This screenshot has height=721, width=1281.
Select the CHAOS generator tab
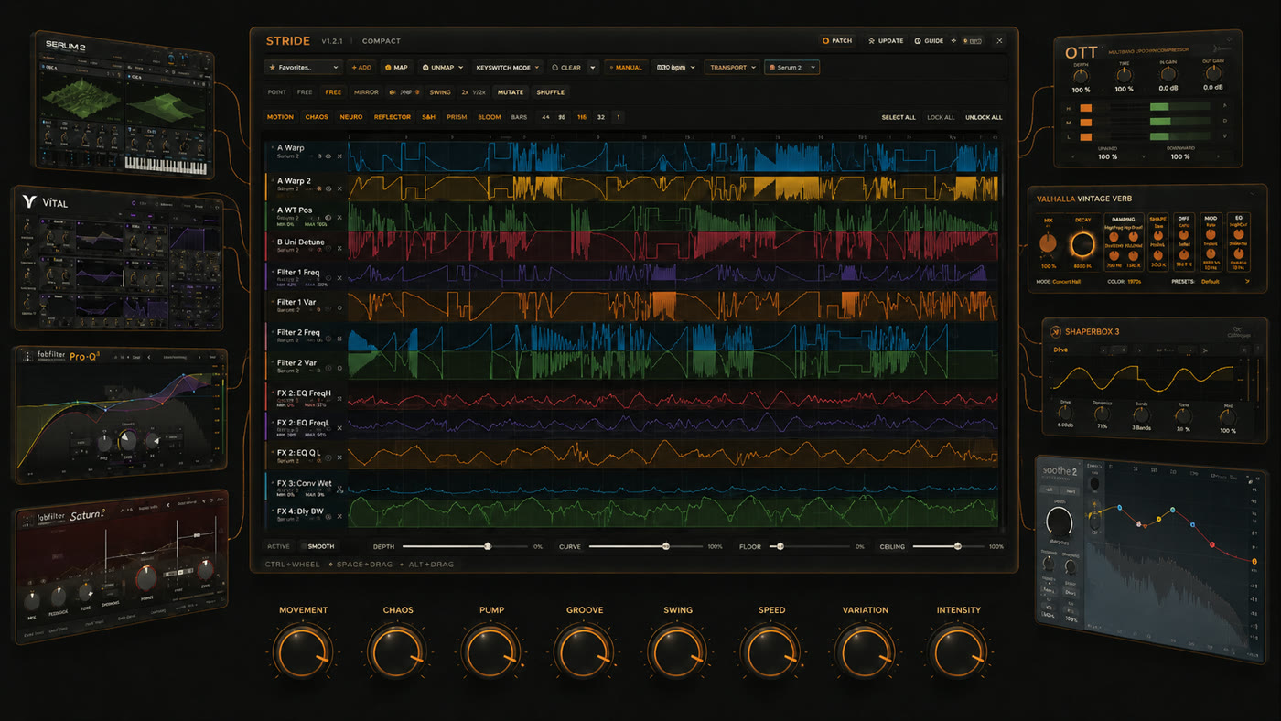coord(317,117)
